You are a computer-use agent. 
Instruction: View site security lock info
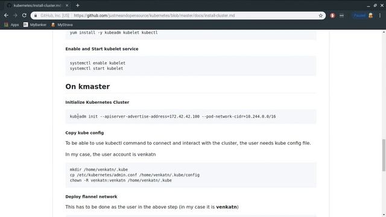tap(36, 16)
